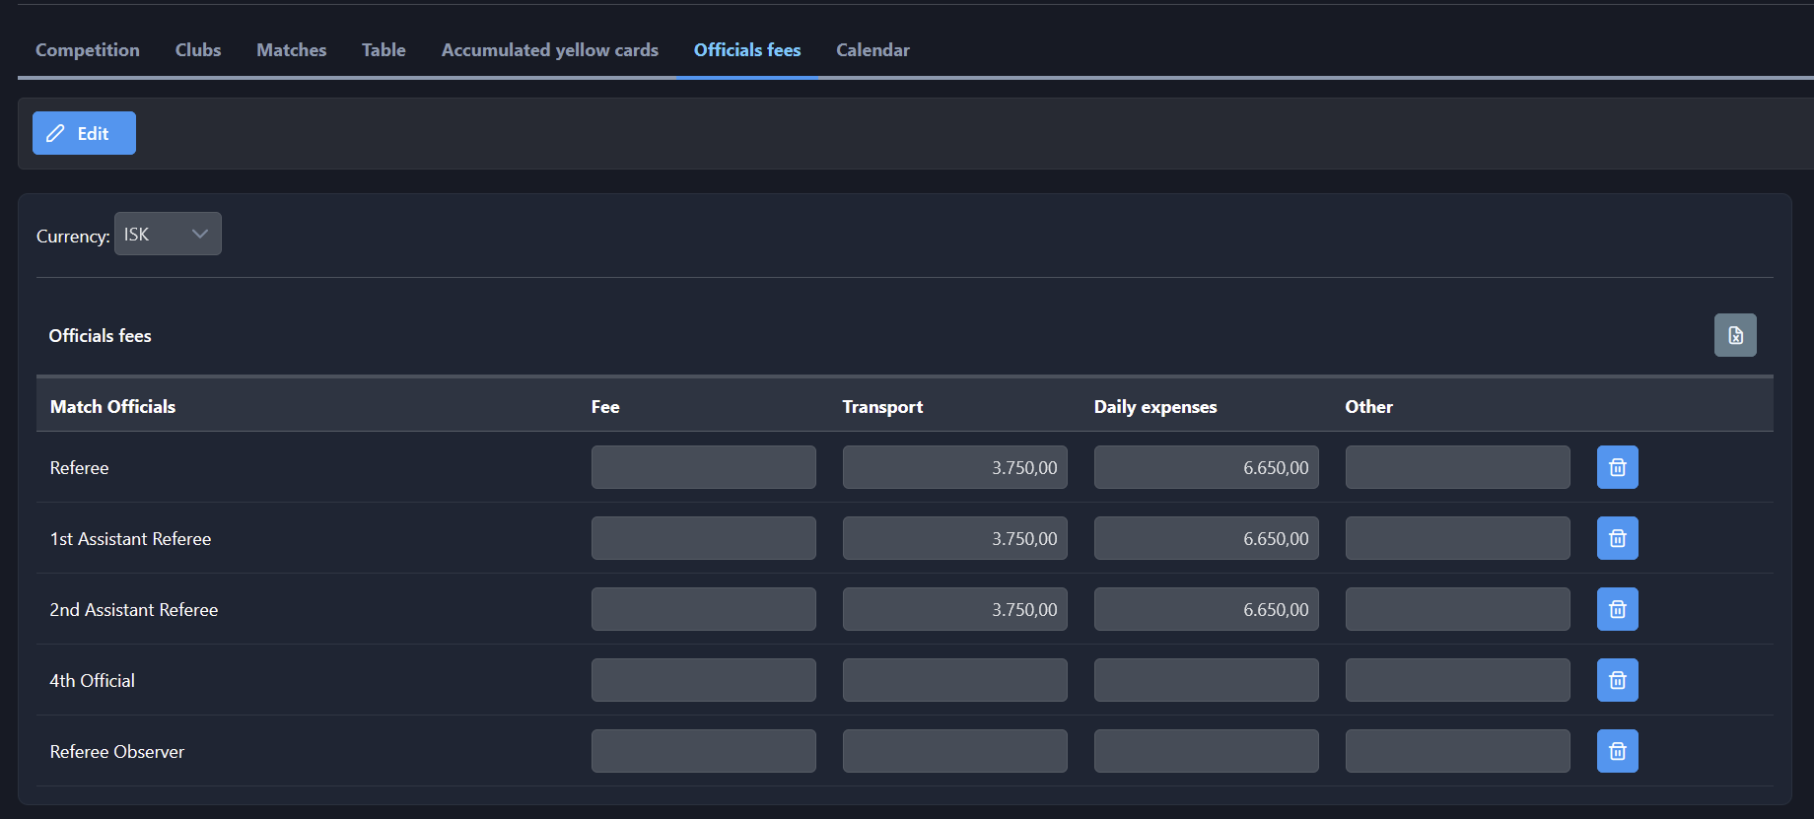Image resolution: width=1814 pixels, height=819 pixels.
Task: Click the Edit button
Action: [84, 133]
